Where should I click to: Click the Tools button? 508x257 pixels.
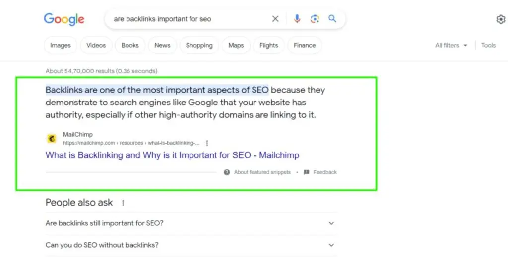click(x=488, y=45)
